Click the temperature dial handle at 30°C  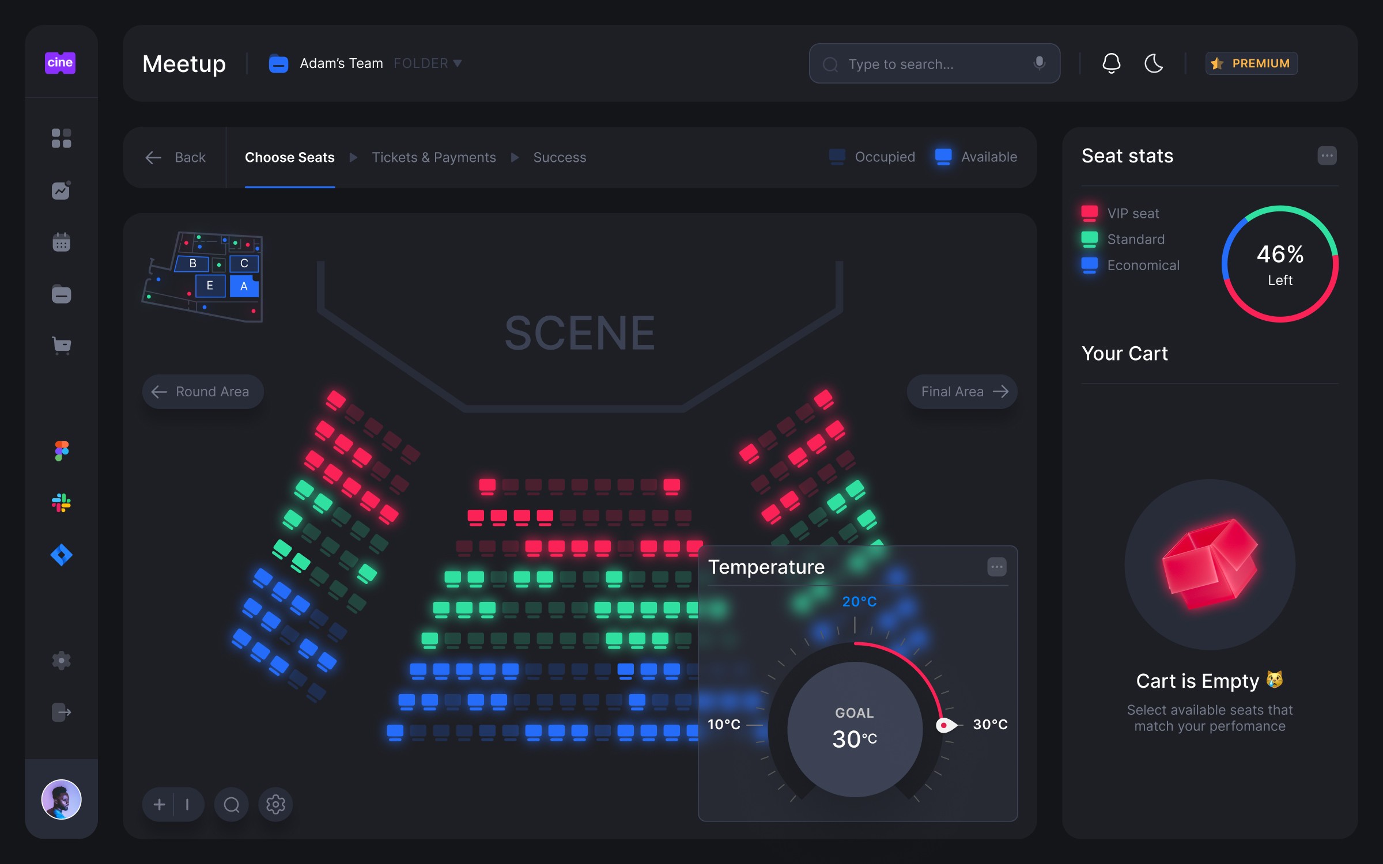pyautogui.click(x=945, y=725)
